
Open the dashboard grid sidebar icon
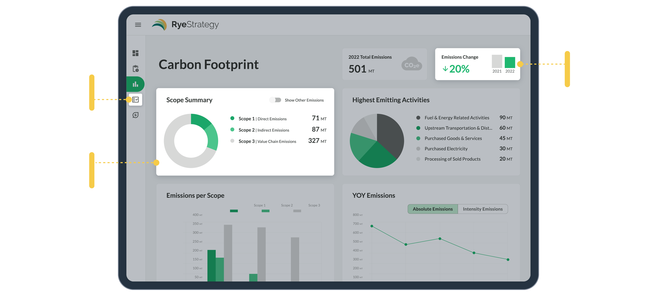point(135,53)
